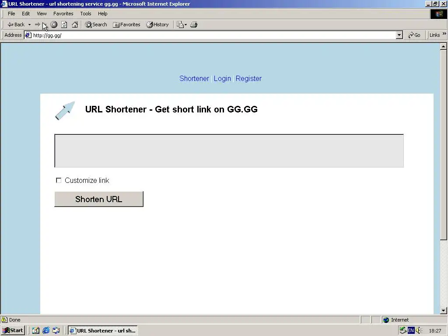Viewport: 448px width, 336px height.
Task: Open the Favorites menu
Action: tap(63, 14)
